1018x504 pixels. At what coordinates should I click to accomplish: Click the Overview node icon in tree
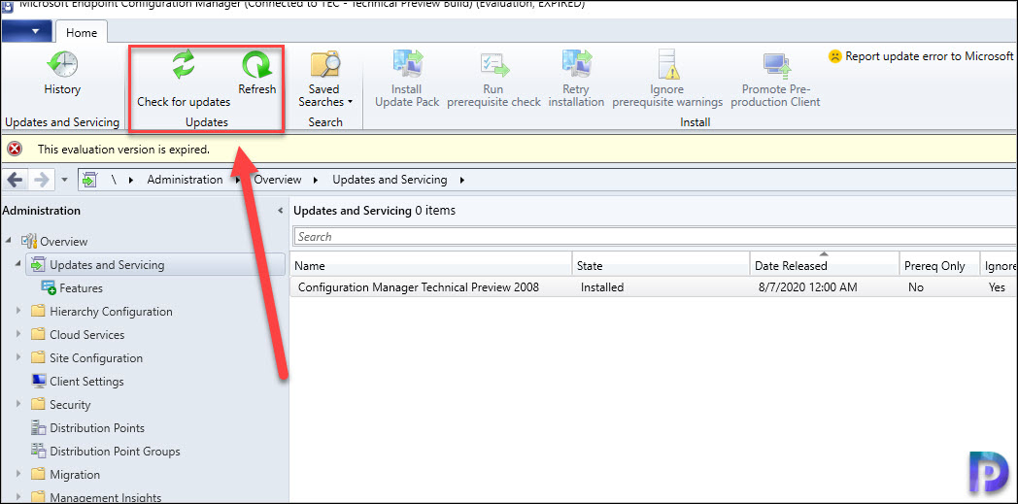pyautogui.click(x=29, y=241)
